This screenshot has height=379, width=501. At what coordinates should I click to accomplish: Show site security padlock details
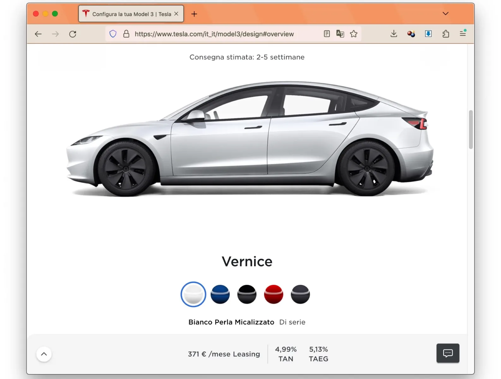[x=126, y=34]
